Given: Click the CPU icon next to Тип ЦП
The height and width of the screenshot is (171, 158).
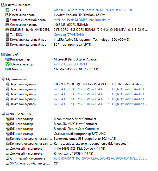Looking at the screenshot, I should pyautogui.click(x=7, y=10).
